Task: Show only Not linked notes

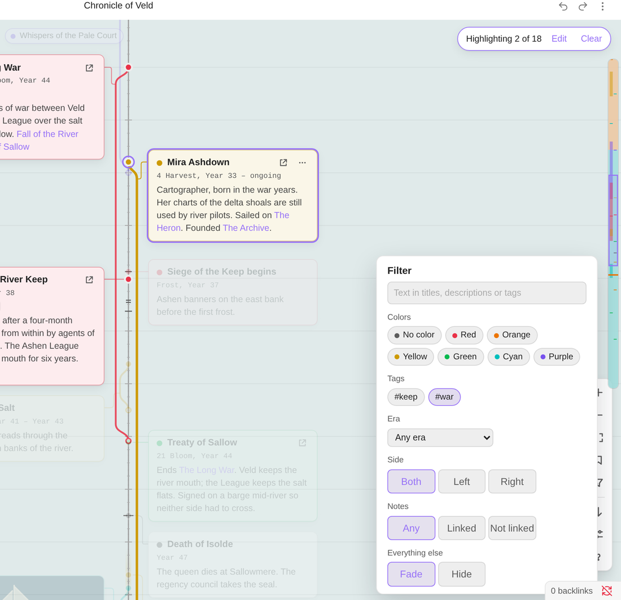Action: point(512,528)
